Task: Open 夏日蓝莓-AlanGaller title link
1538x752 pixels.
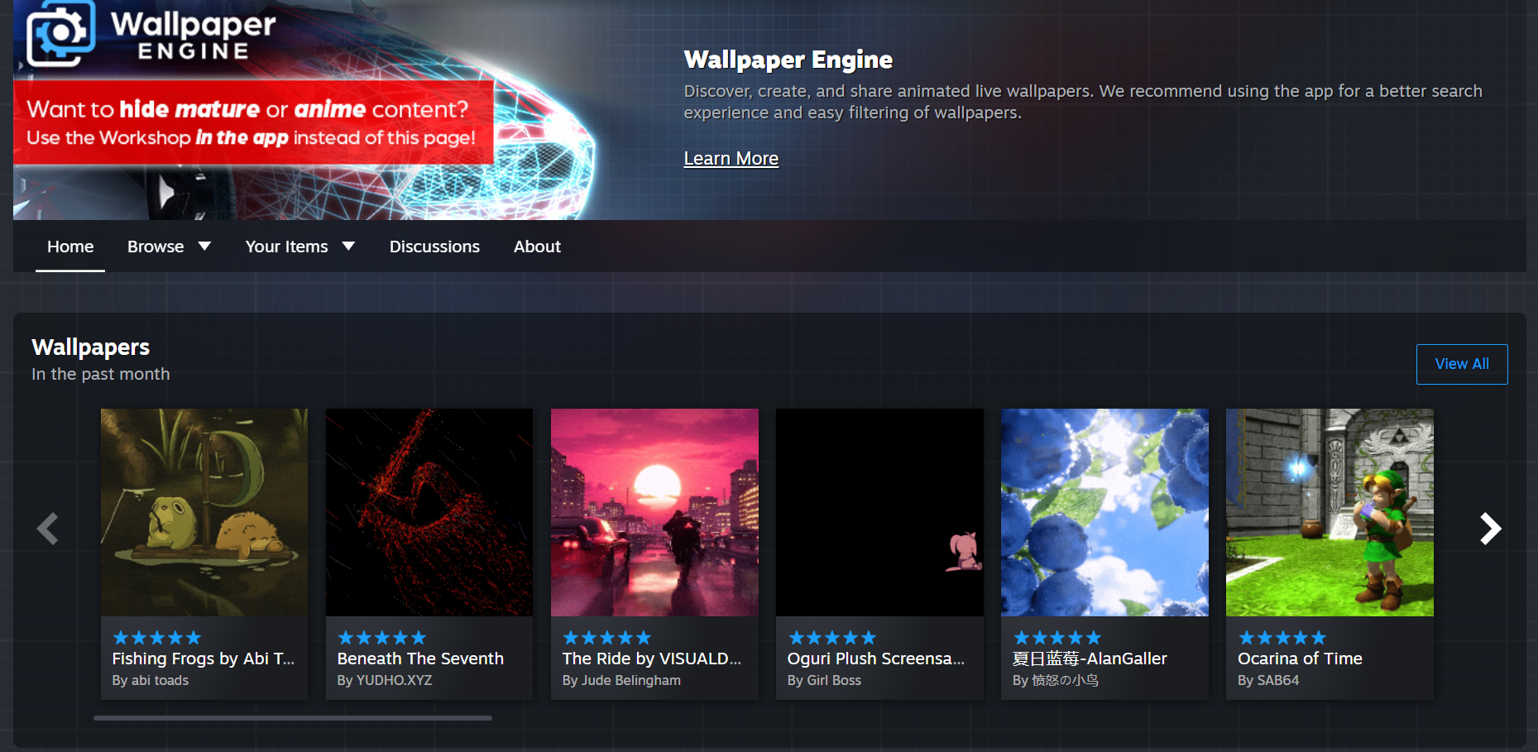Action: (x=1090, y=659)
